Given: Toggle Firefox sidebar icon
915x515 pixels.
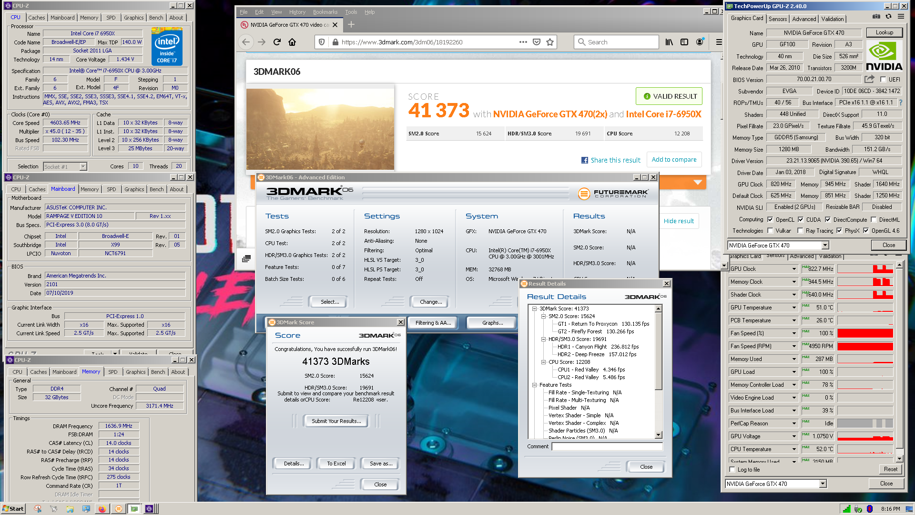Looking at the screenshot, I should click(x=684, y=42).
